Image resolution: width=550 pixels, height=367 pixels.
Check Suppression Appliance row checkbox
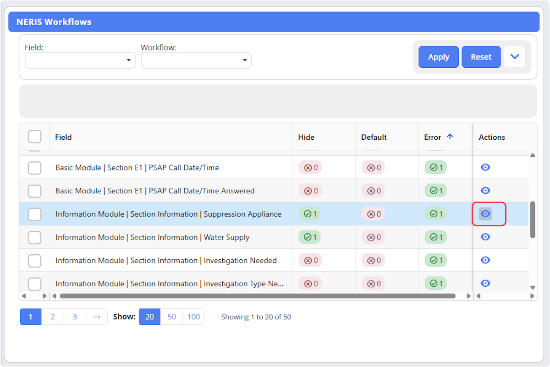34,214
